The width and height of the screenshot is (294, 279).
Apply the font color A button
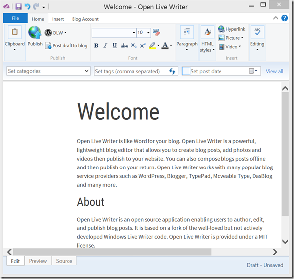click(165, 45)
